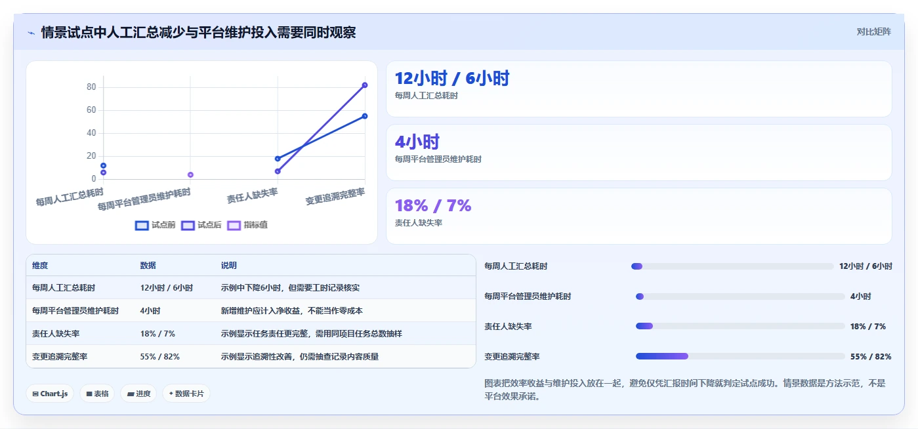Select table cell 4小时
The image size is (918, 429).
point(150,311)
